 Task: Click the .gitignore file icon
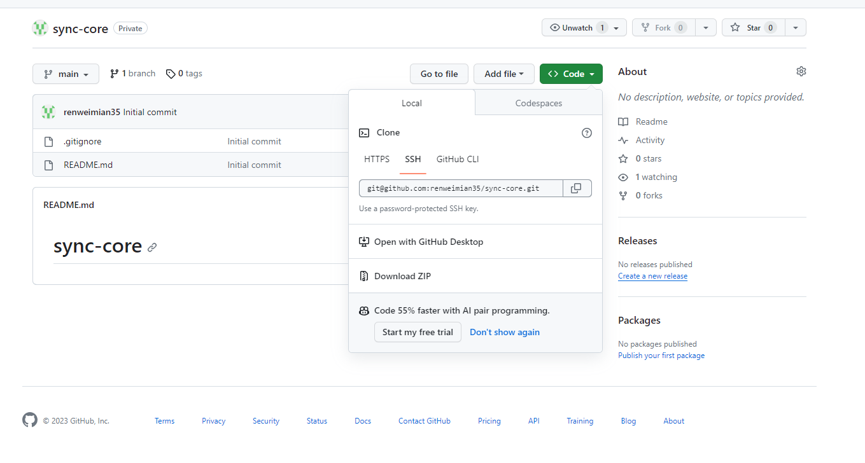click(x=48, y=142)
